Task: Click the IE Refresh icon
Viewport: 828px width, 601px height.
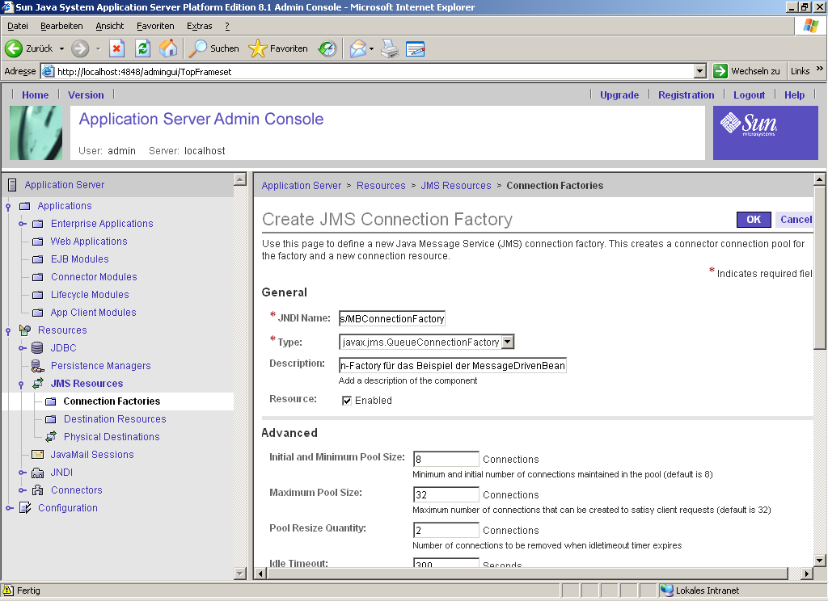Action: pyautogui.click(x=142, y=48)
